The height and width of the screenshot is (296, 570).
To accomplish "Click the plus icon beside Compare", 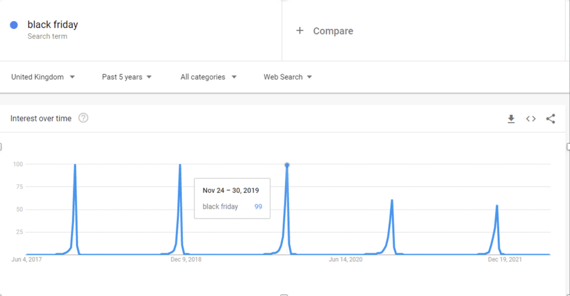I will pyautogui.click(x=299, y=31).
